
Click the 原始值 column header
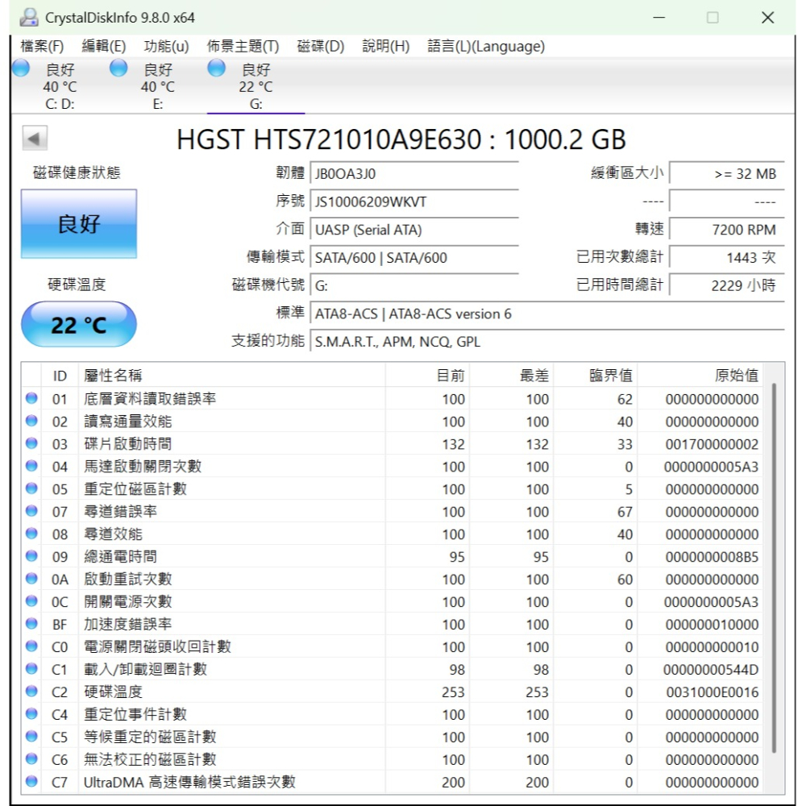[700, 376]
